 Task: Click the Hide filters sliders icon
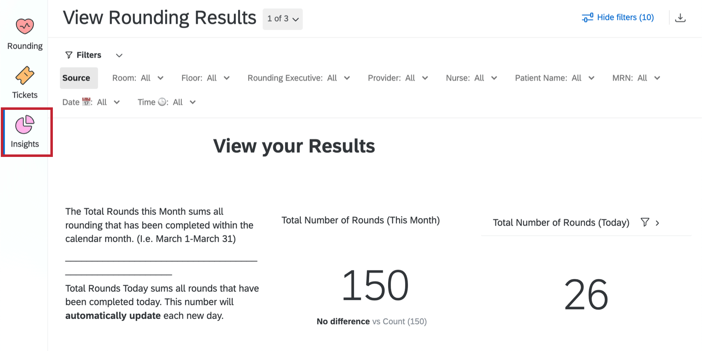click(x=587, y=18)
